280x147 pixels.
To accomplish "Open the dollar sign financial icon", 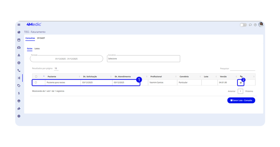I will [19, 93].
